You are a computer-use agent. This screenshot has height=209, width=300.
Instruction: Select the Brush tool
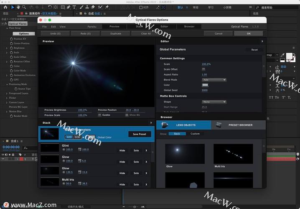click(x=81, y=7)
